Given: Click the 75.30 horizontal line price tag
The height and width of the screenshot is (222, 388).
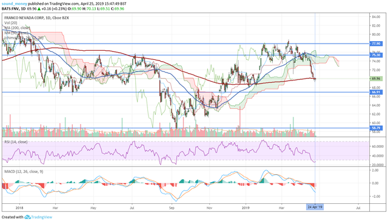Looking at the screenshot, I should point(376,55).
